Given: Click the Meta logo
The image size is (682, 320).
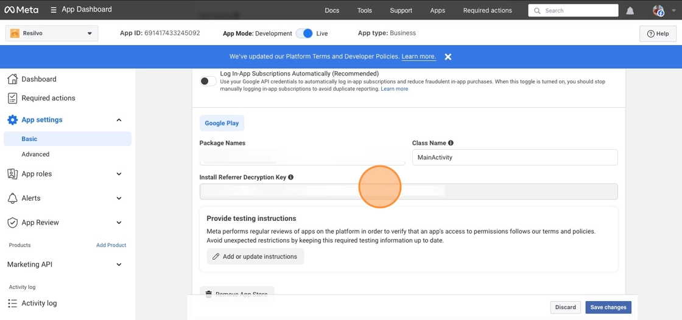Looking at the screenshot, I should click(21, 10).
